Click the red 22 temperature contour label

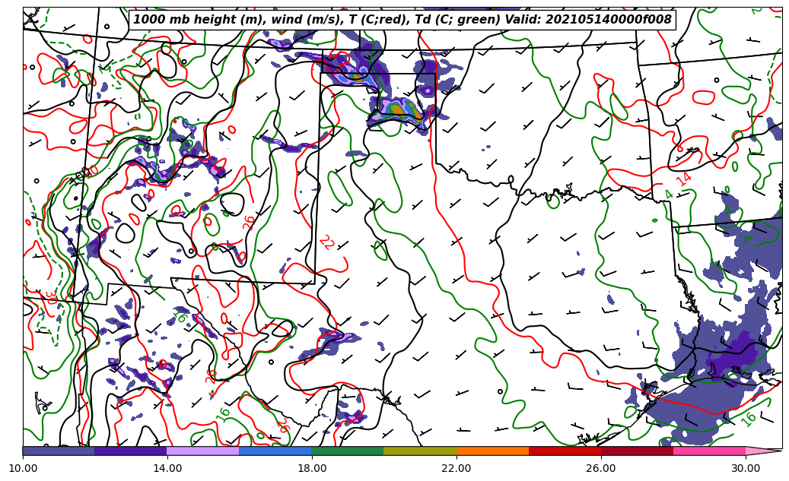pos(326,243)
